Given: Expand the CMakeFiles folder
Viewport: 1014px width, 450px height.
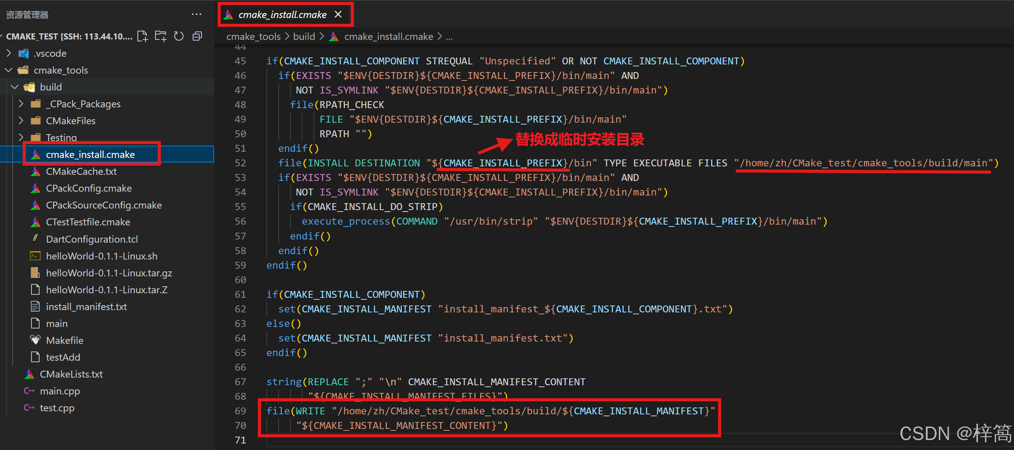Looking at the screenshot, I should pyautogui.click(x=21, y=121).
